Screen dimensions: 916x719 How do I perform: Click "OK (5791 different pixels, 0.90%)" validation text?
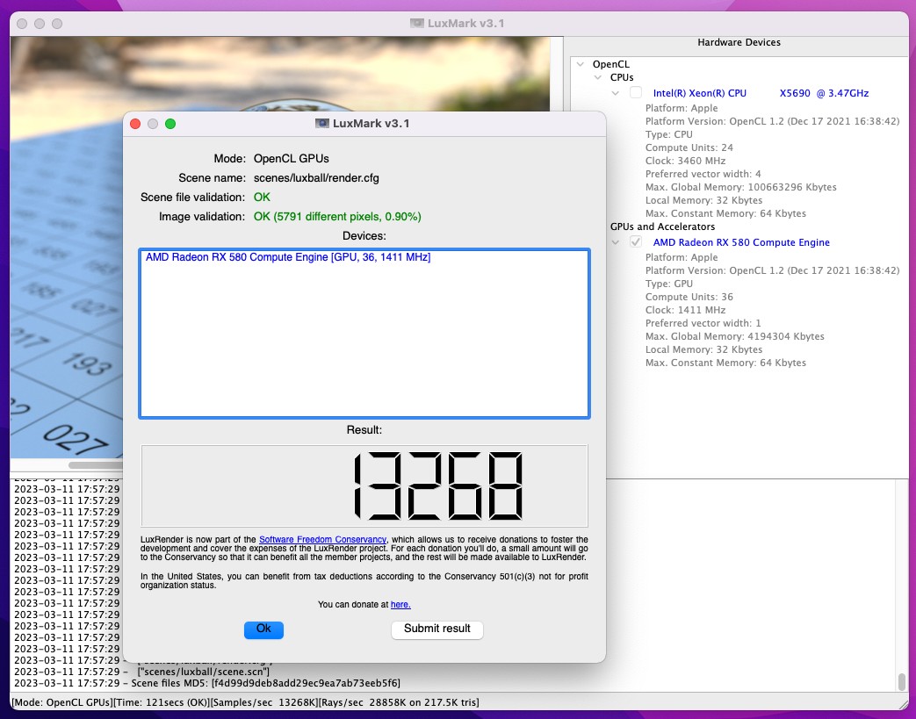pyautogui.click(x=337, y=217)
